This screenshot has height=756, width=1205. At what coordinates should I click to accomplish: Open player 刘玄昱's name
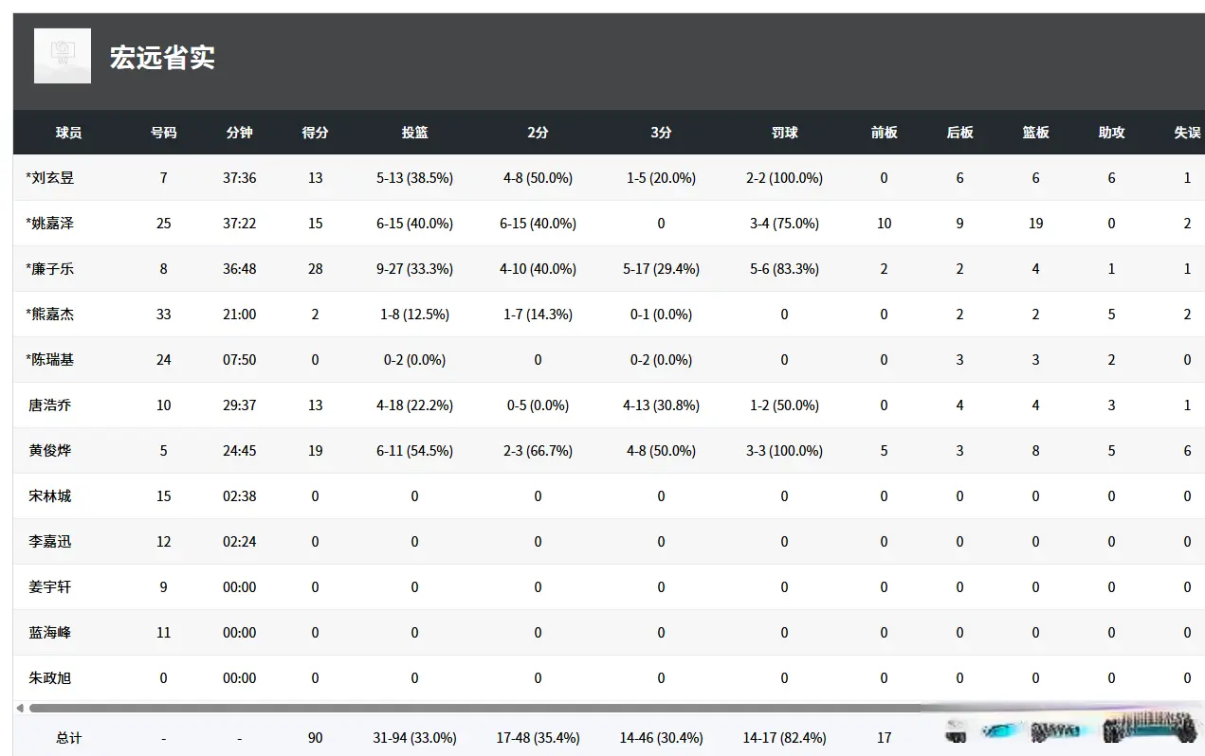50,178
